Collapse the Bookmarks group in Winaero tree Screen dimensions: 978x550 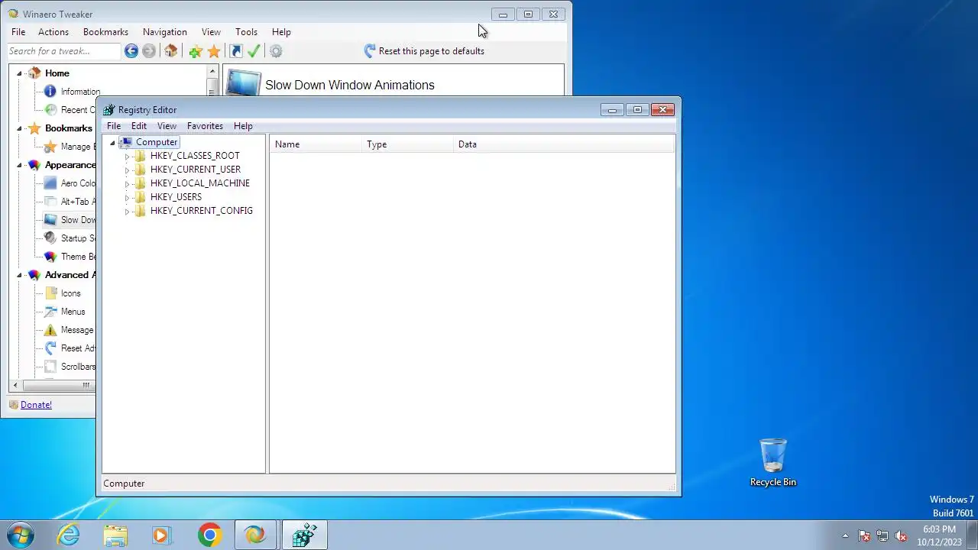tap(19, 128)
